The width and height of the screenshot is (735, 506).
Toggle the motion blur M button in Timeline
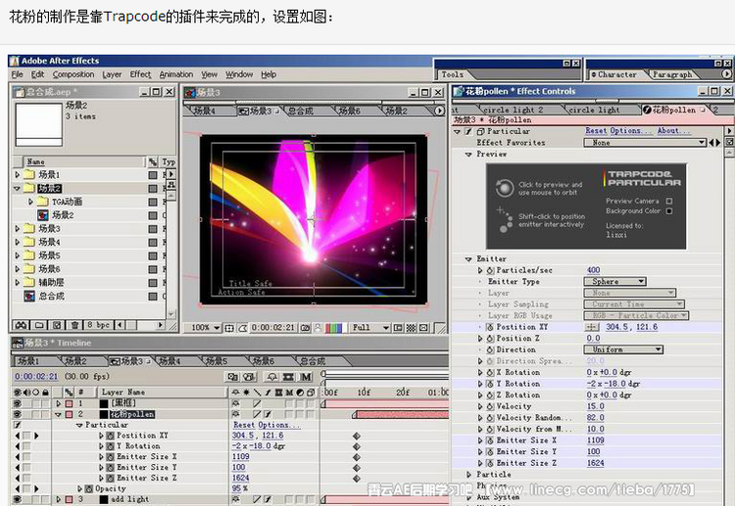click(x=306, y=377)
